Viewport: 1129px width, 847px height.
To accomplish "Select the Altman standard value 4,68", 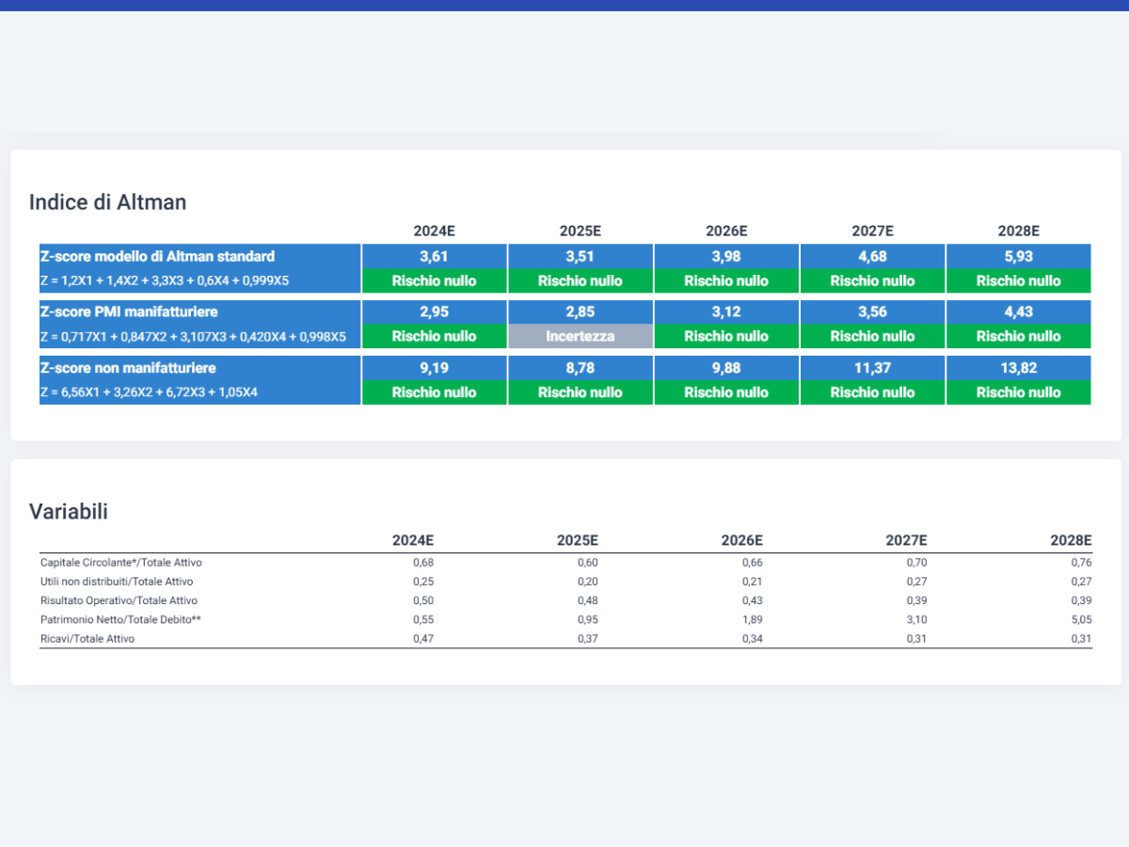I will (x=872, y=256).
